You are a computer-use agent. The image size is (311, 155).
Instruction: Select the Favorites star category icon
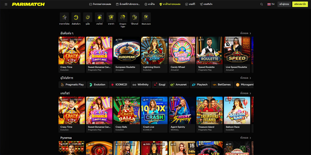[64, 17]
